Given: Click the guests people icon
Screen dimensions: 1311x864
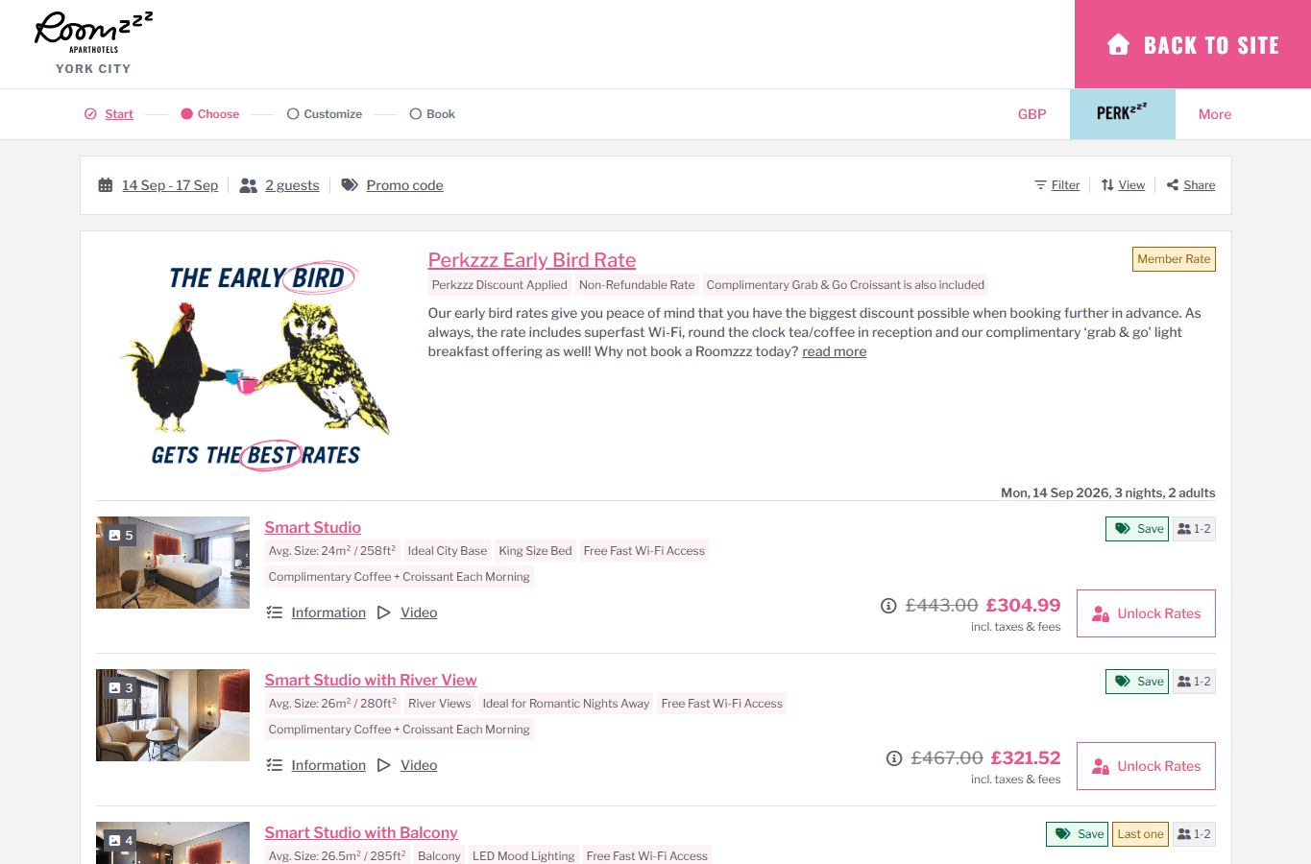Looking at the screenshot, I should (x=248, y=185).
